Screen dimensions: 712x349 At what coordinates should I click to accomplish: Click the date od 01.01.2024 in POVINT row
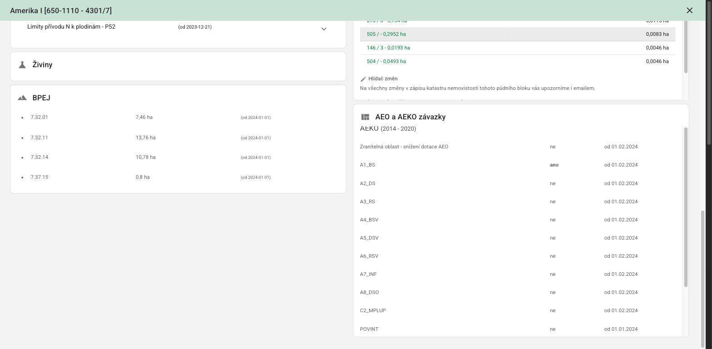coord(621,329)
